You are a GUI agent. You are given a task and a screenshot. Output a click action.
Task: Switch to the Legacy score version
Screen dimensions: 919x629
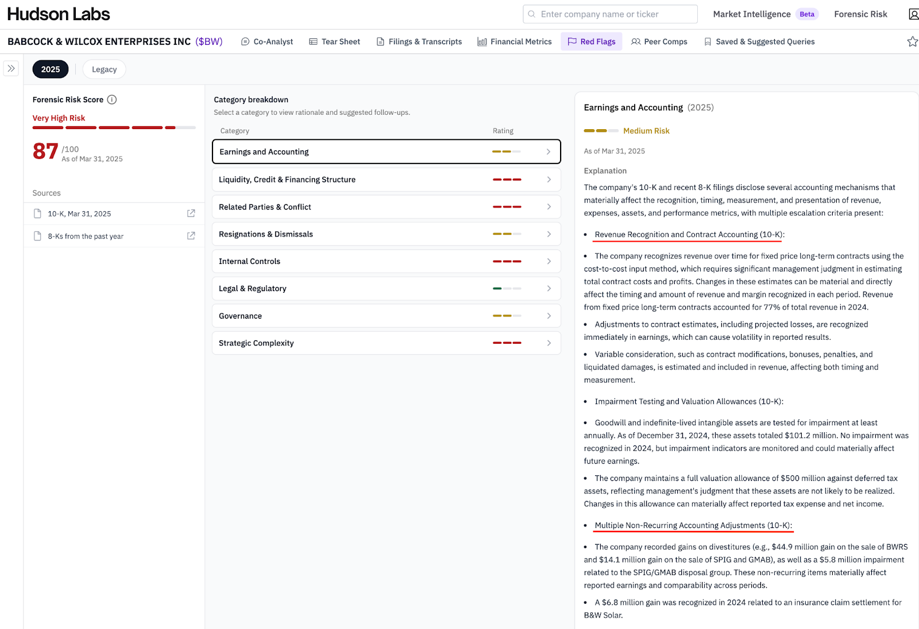coord(104,69)
